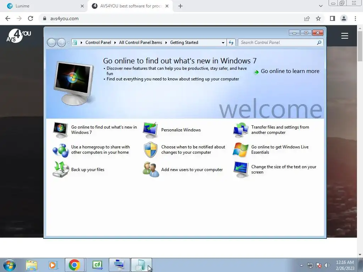Image resolution: width=363 pixels, height=272 pixels.
Task: Expand the arrow after Control Panel breadcrumb
Action: coord(115,42)
